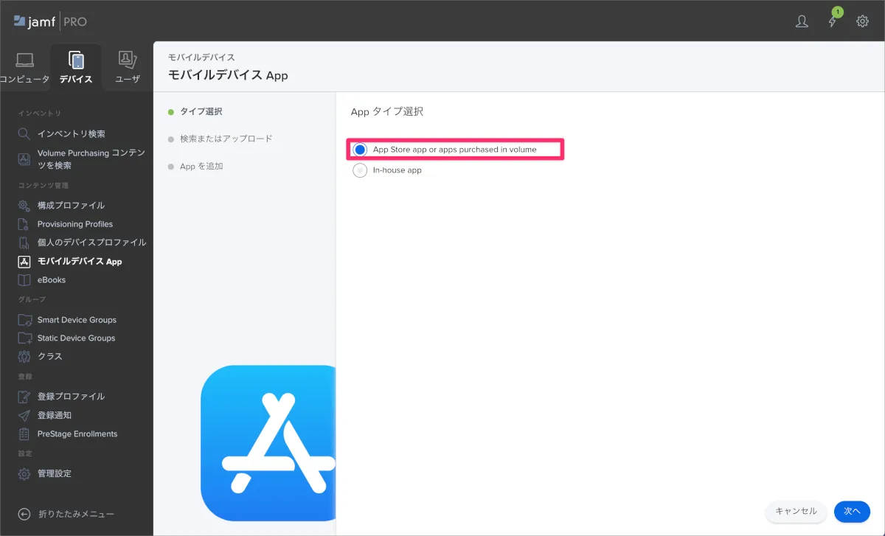Click the 登録通知 paper plane icon
The image size is (885, 536).
point(24,415)
